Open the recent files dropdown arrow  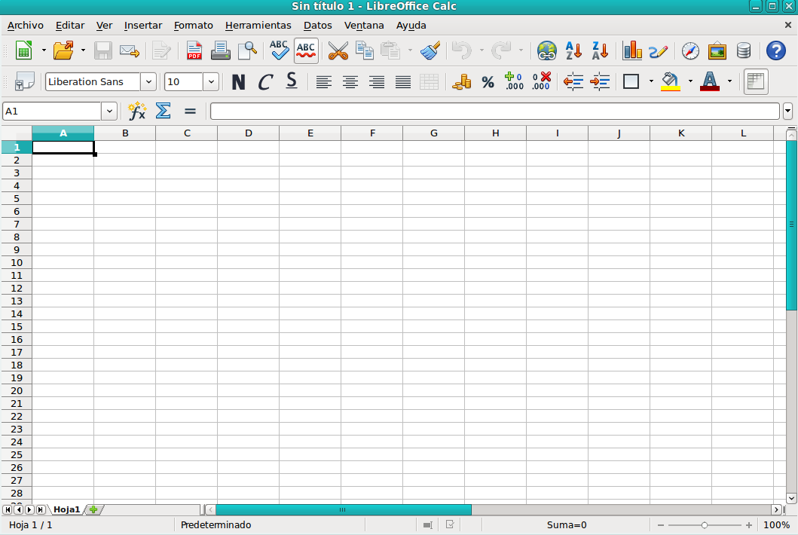(x=83, y=50)
